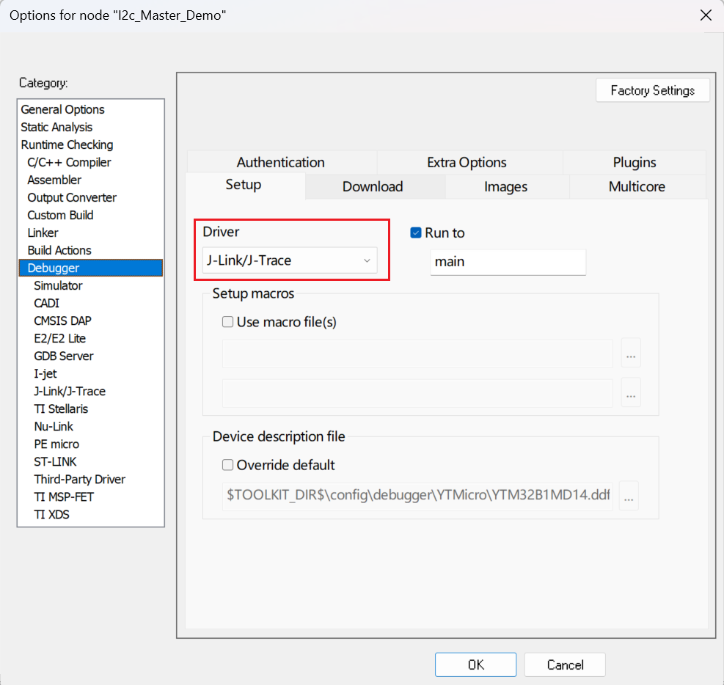Open the Driver dropdown list

[289, 260]
